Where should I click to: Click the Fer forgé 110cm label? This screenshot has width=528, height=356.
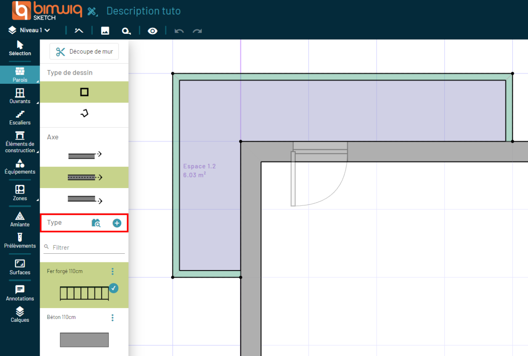click(65, 271)
